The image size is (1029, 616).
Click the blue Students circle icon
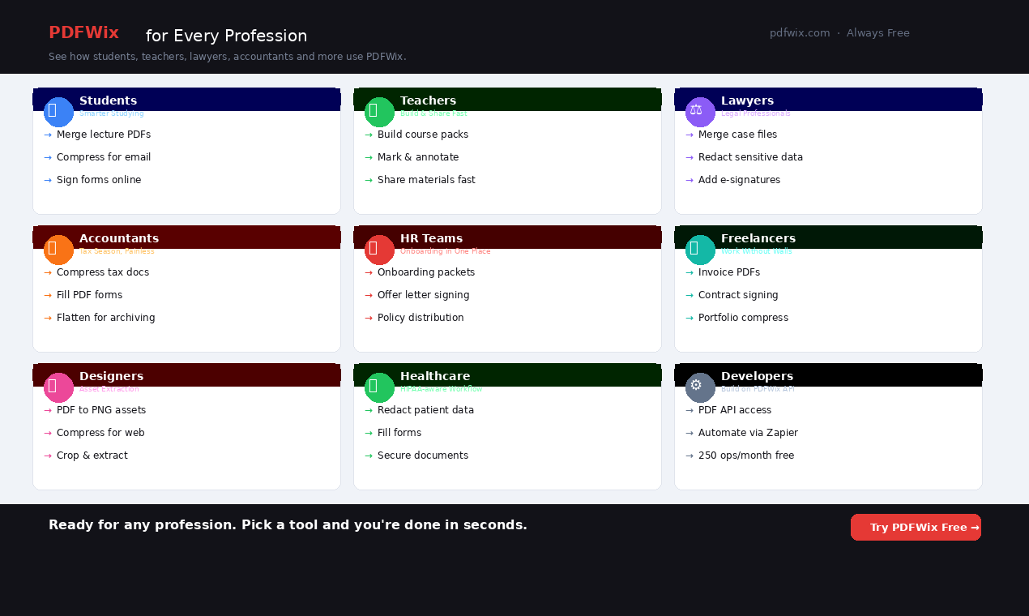click(58, 112)
